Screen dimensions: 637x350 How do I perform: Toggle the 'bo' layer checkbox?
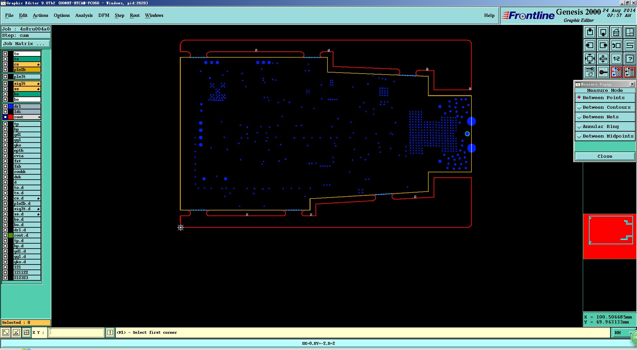click(x=5, y=99)
